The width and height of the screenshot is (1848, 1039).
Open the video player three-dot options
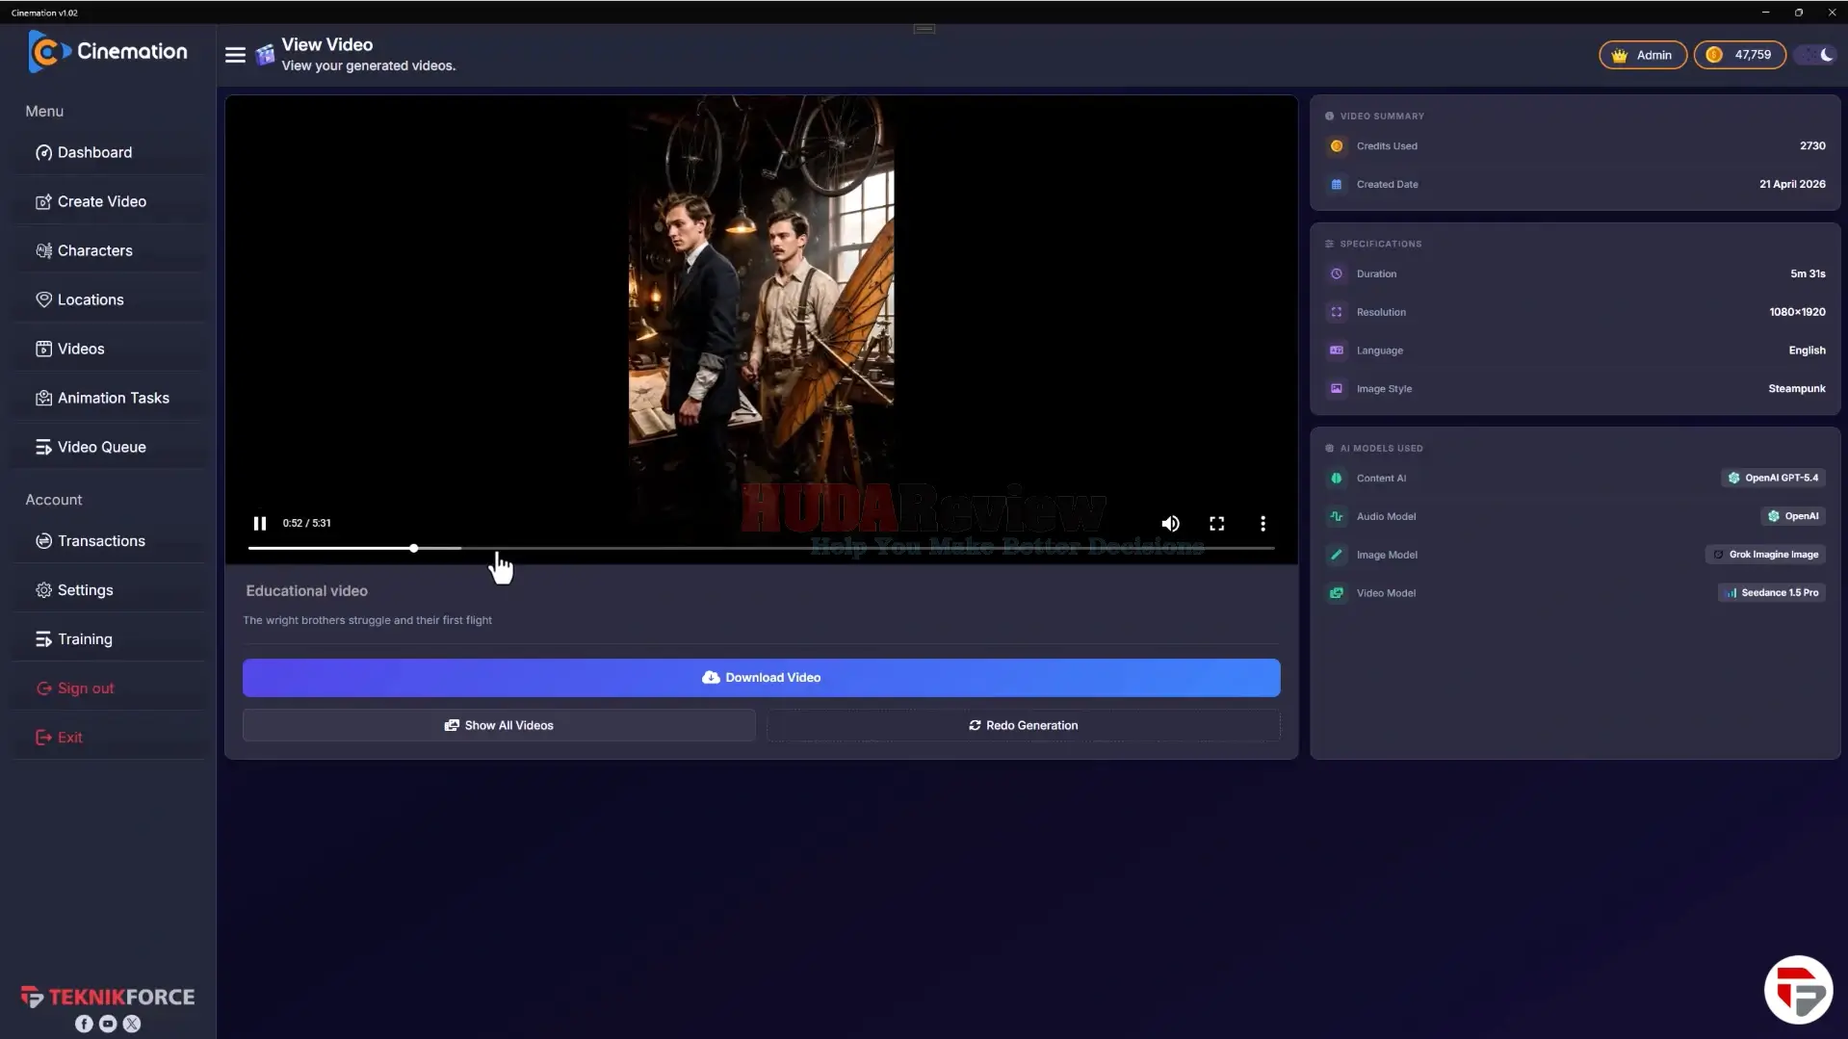1262,523
